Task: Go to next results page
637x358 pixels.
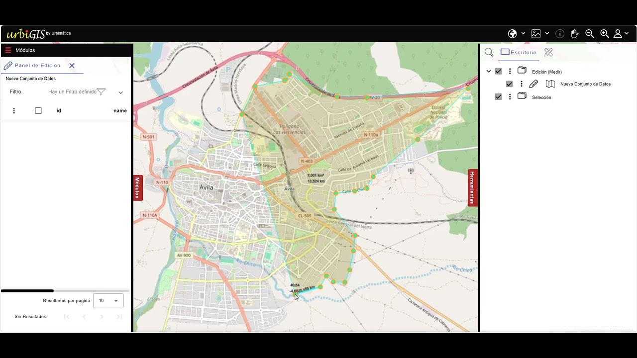Action: click(102, 317)
